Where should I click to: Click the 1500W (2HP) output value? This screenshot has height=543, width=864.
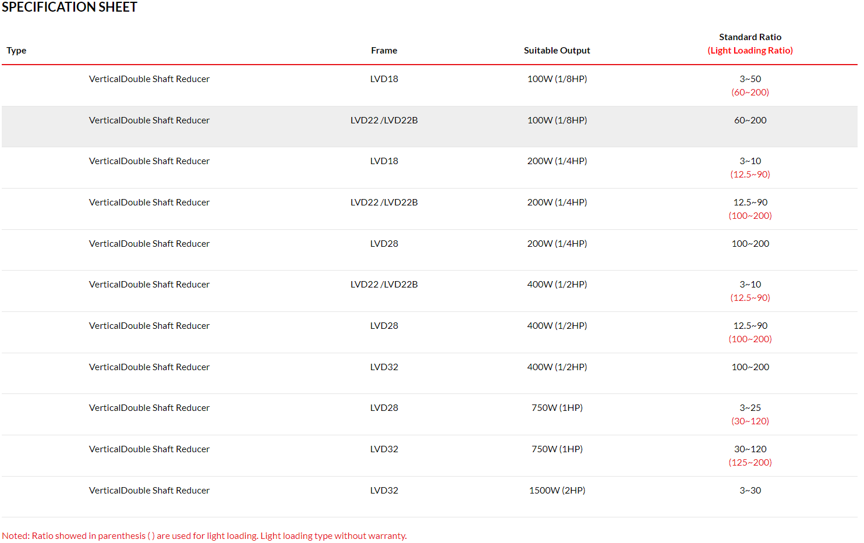point(557,491)
